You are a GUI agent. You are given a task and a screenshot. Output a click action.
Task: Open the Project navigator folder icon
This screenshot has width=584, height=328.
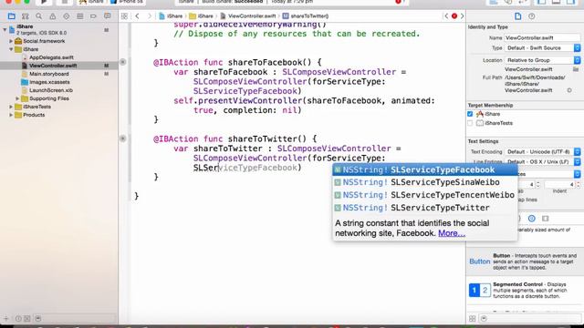click(x=12, y=16)
